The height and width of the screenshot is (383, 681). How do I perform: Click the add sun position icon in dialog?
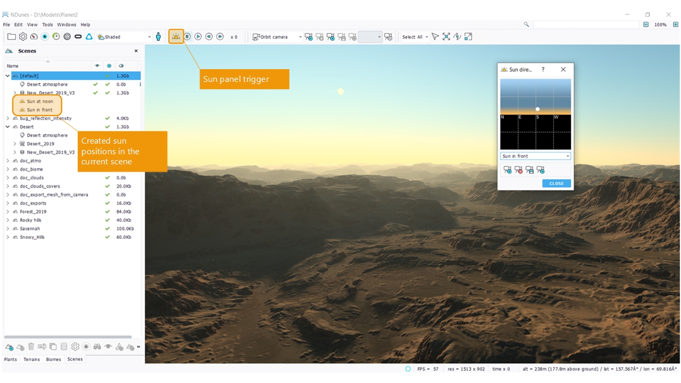pyautogui.click(x=508, y=170)
